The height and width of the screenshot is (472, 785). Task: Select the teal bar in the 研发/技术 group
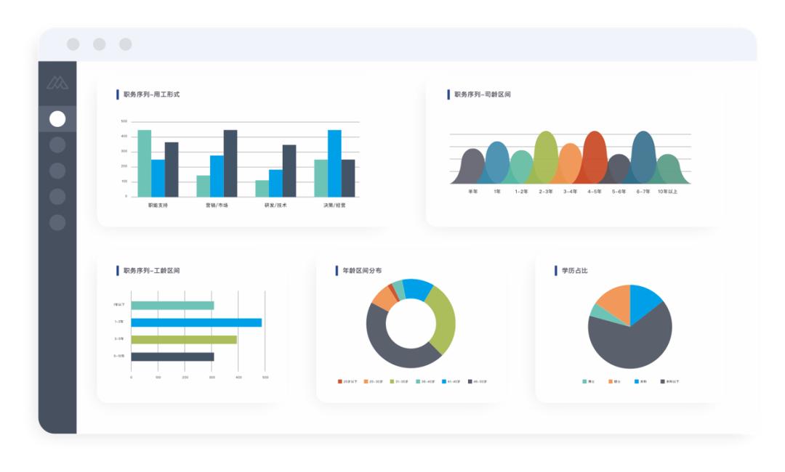(x=262, y=189)
